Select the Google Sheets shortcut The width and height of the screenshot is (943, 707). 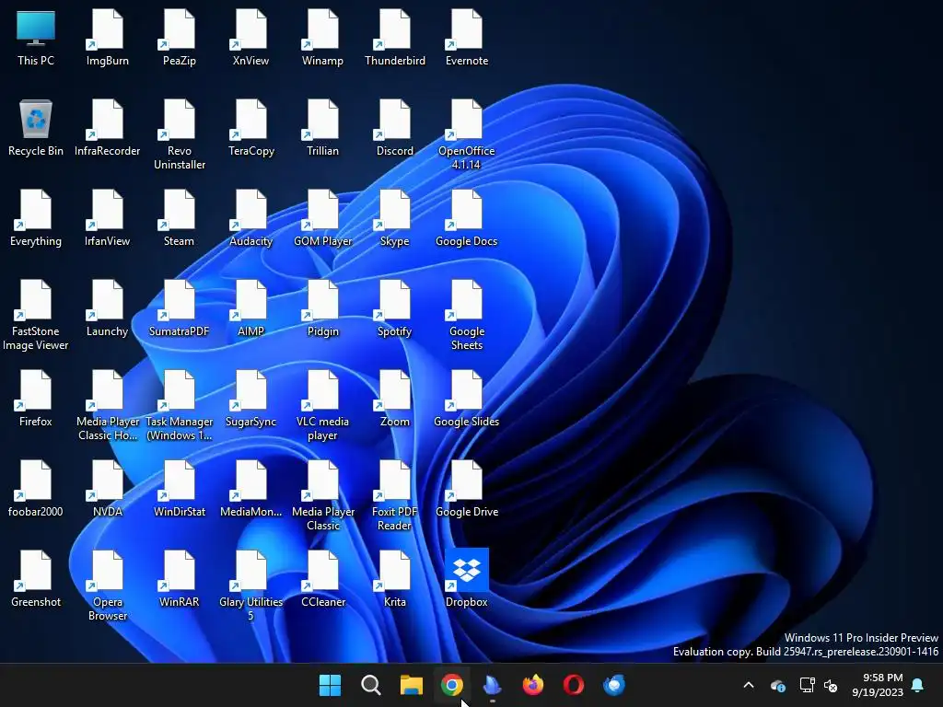pyautogui.click(x=467, y=316)
